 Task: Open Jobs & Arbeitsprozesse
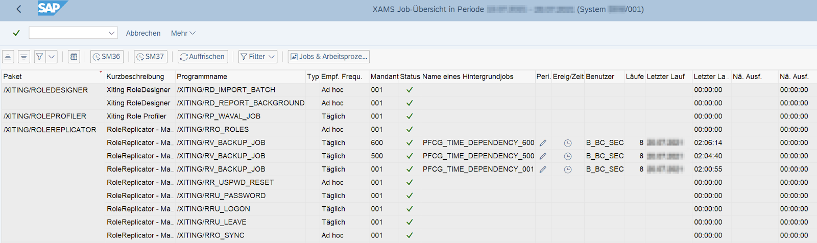point(329,57)
